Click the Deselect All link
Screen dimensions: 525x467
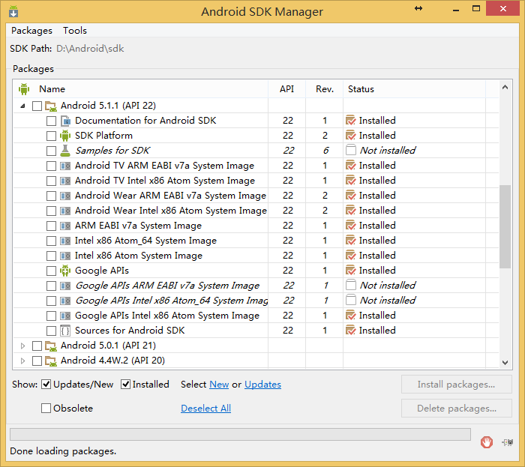point(206,409)
